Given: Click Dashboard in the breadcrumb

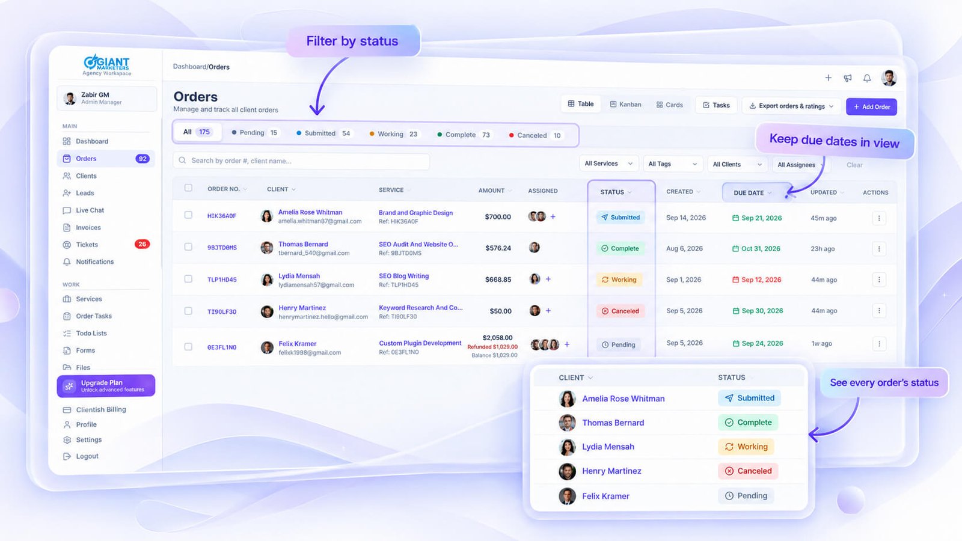Looking at the screenshot, I should [x=190, y=67].
